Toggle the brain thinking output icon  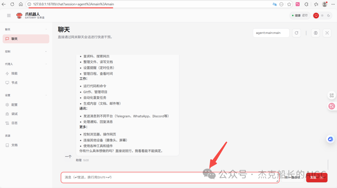point(315,33)
